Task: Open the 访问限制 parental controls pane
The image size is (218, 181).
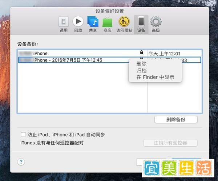Action: [x=124, y=25]
